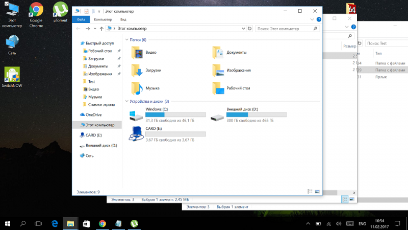
Task: Click the search magnifier in Поиск field
Action: point(315,29)
